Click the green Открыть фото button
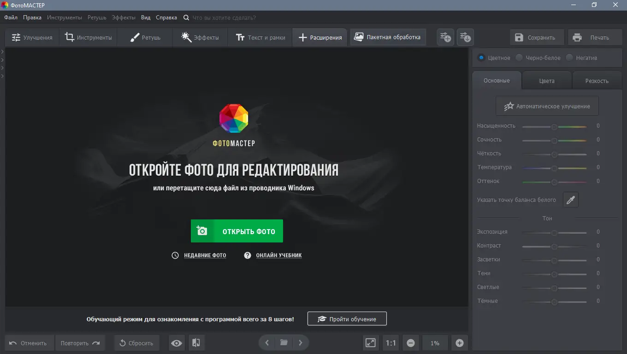Viewport: 627px width, 354px height. 237,231
